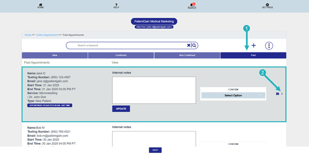Open the three-dot more options menu
Screen dimensions: 309x154
269,46
